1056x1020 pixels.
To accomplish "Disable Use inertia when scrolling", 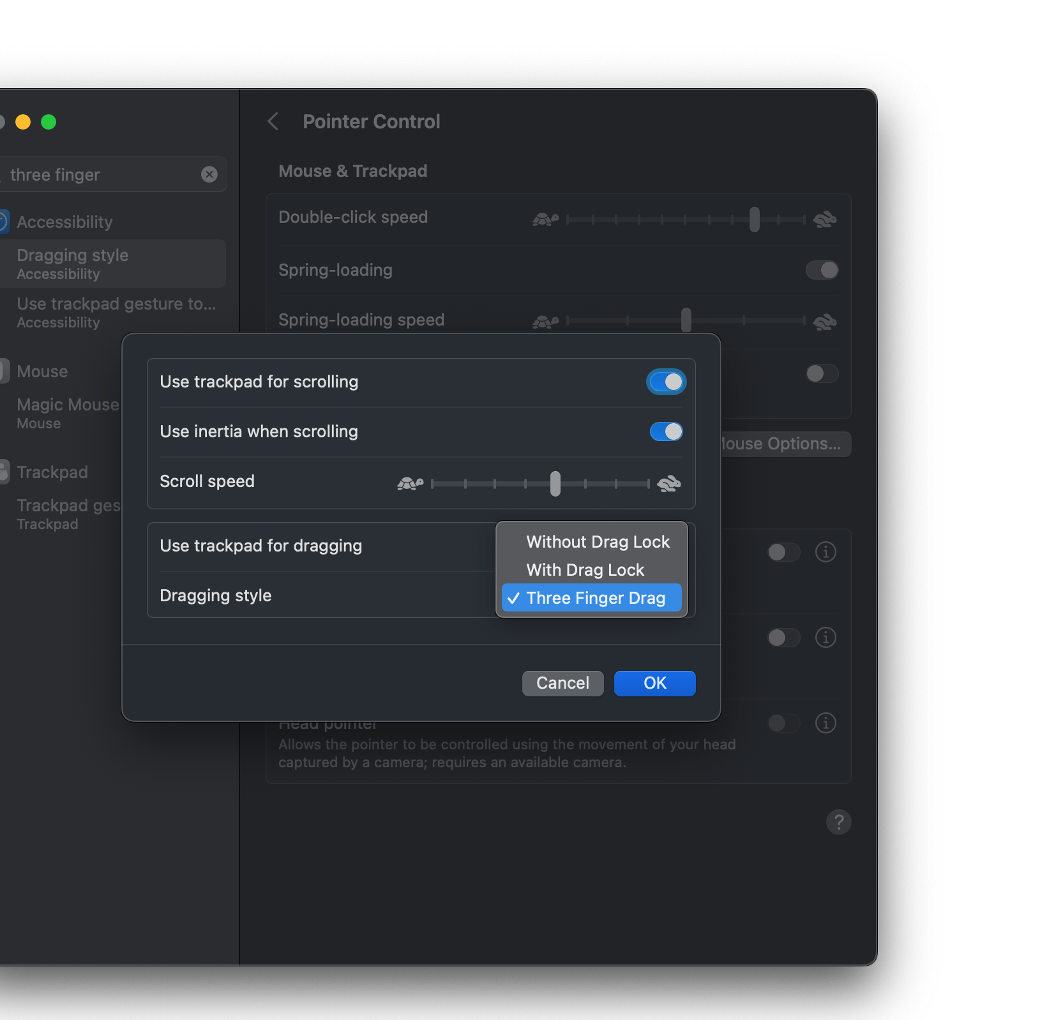I will [x=666, y=431].
